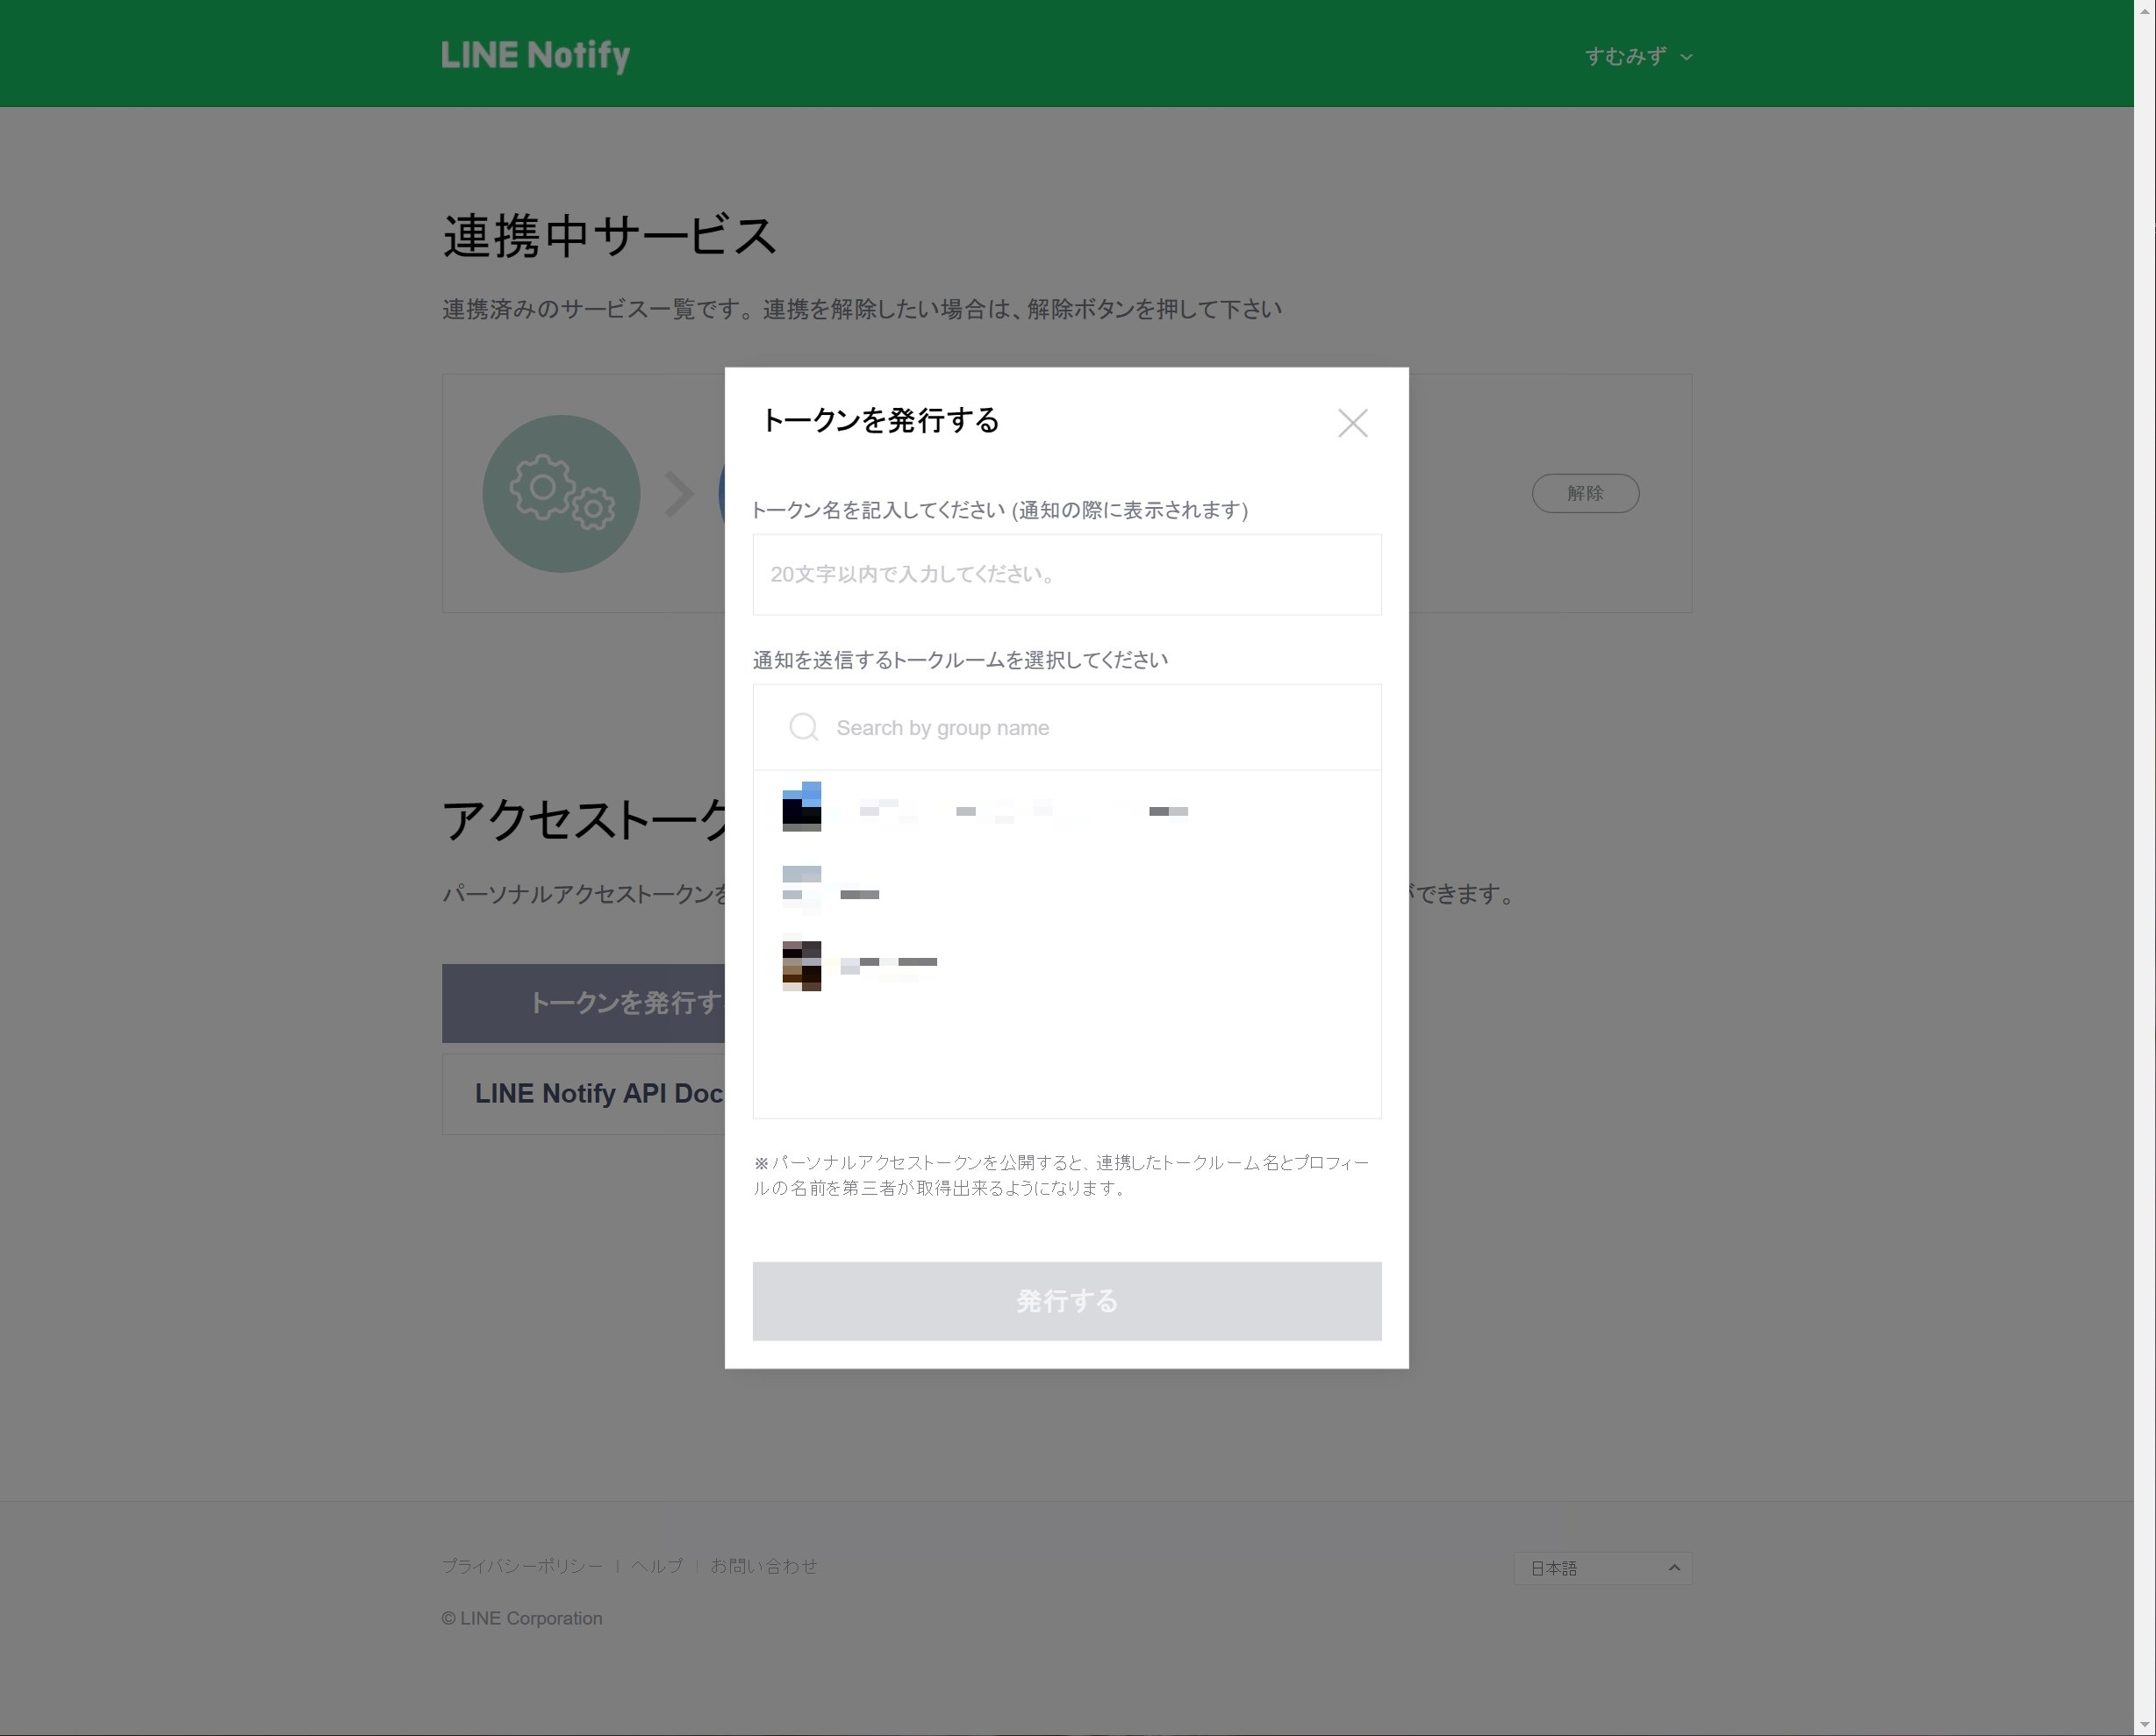This screenshot has height=1736, width=2156.
Task: Expand the 日本語 language selector
Action: click(1601, 1567)
